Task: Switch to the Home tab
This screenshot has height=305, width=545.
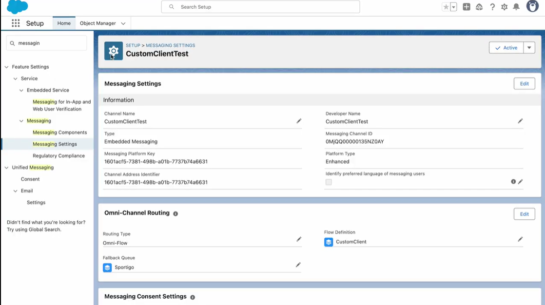Action: click(64, 23)
